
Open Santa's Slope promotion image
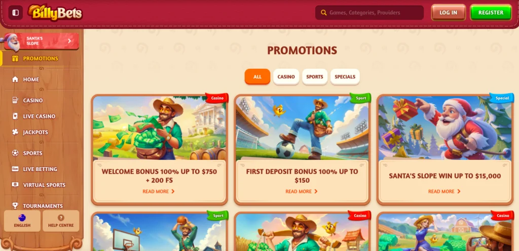[444, 128]
